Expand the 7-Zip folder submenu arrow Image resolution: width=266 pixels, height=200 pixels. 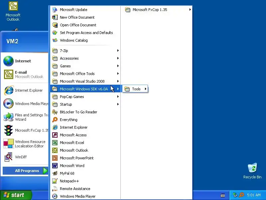[118, 51]
